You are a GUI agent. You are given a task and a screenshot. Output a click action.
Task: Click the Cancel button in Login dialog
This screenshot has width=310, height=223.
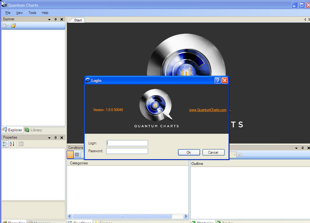tap(213, 152)
